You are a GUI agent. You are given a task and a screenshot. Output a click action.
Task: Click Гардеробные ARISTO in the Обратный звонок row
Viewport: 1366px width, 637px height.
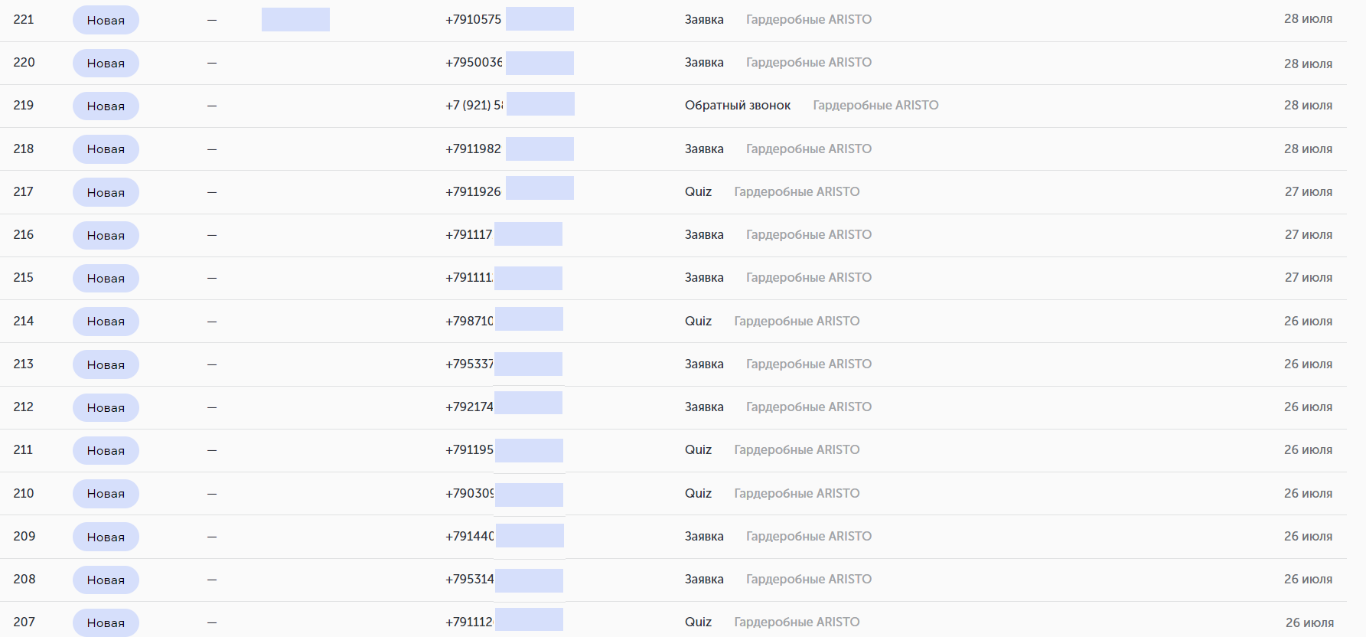click(875, 105)
